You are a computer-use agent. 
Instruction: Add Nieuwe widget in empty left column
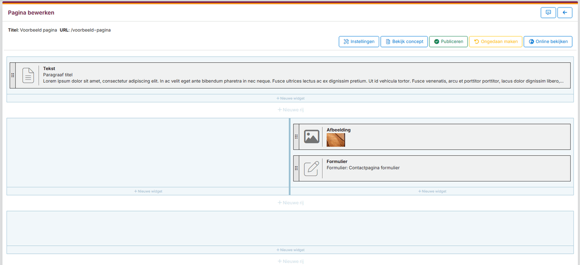point(148,191)
